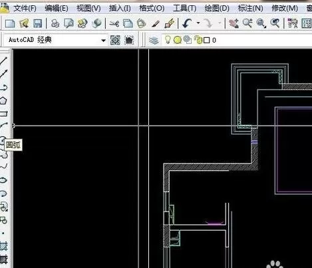Click the My Workspace house icon
312x268 pixels.
pyautogui.click(x=129, y=41)
